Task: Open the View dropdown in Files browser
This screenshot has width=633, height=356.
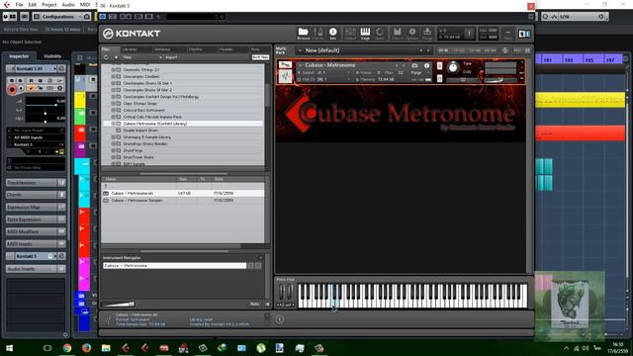Action: pos(142,57)
